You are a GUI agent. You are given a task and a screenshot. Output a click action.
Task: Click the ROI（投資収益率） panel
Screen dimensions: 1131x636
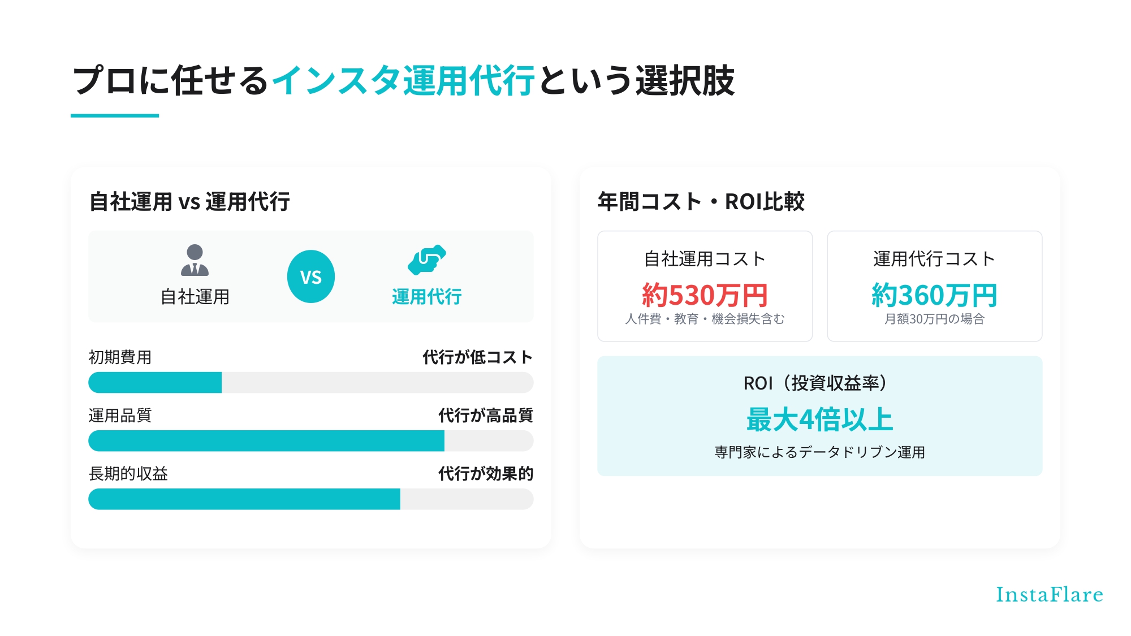(819, 416)
